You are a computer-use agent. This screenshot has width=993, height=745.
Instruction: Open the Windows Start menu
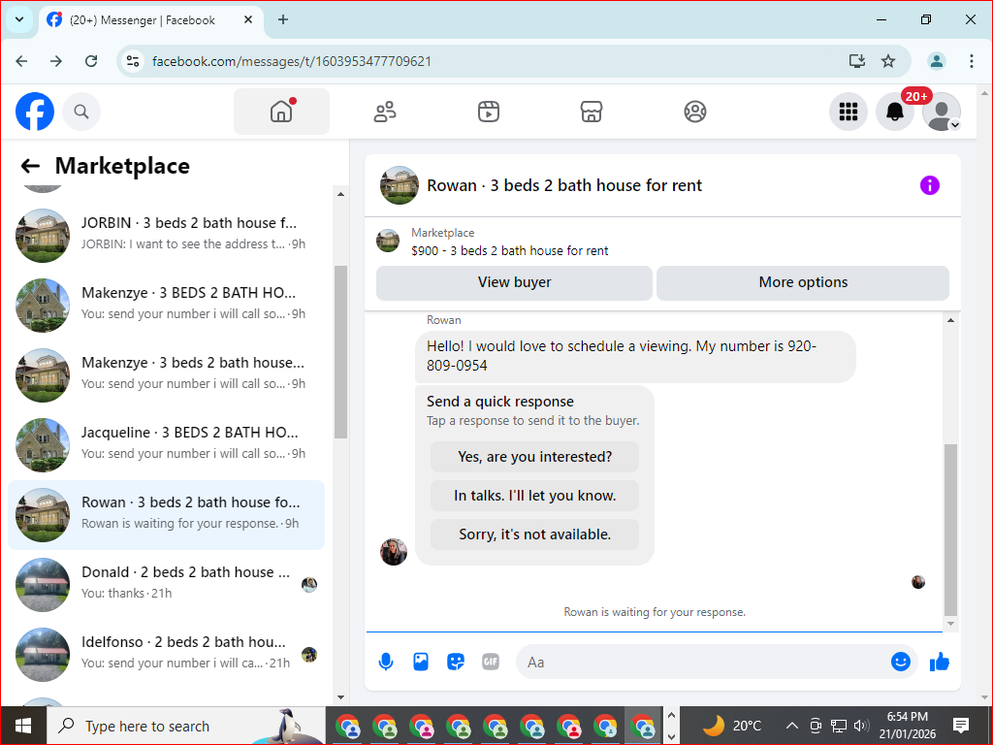click(x=23, y=726)
